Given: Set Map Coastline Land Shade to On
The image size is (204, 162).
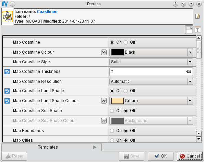Looking at the screenshot, I should coord(112,91).
